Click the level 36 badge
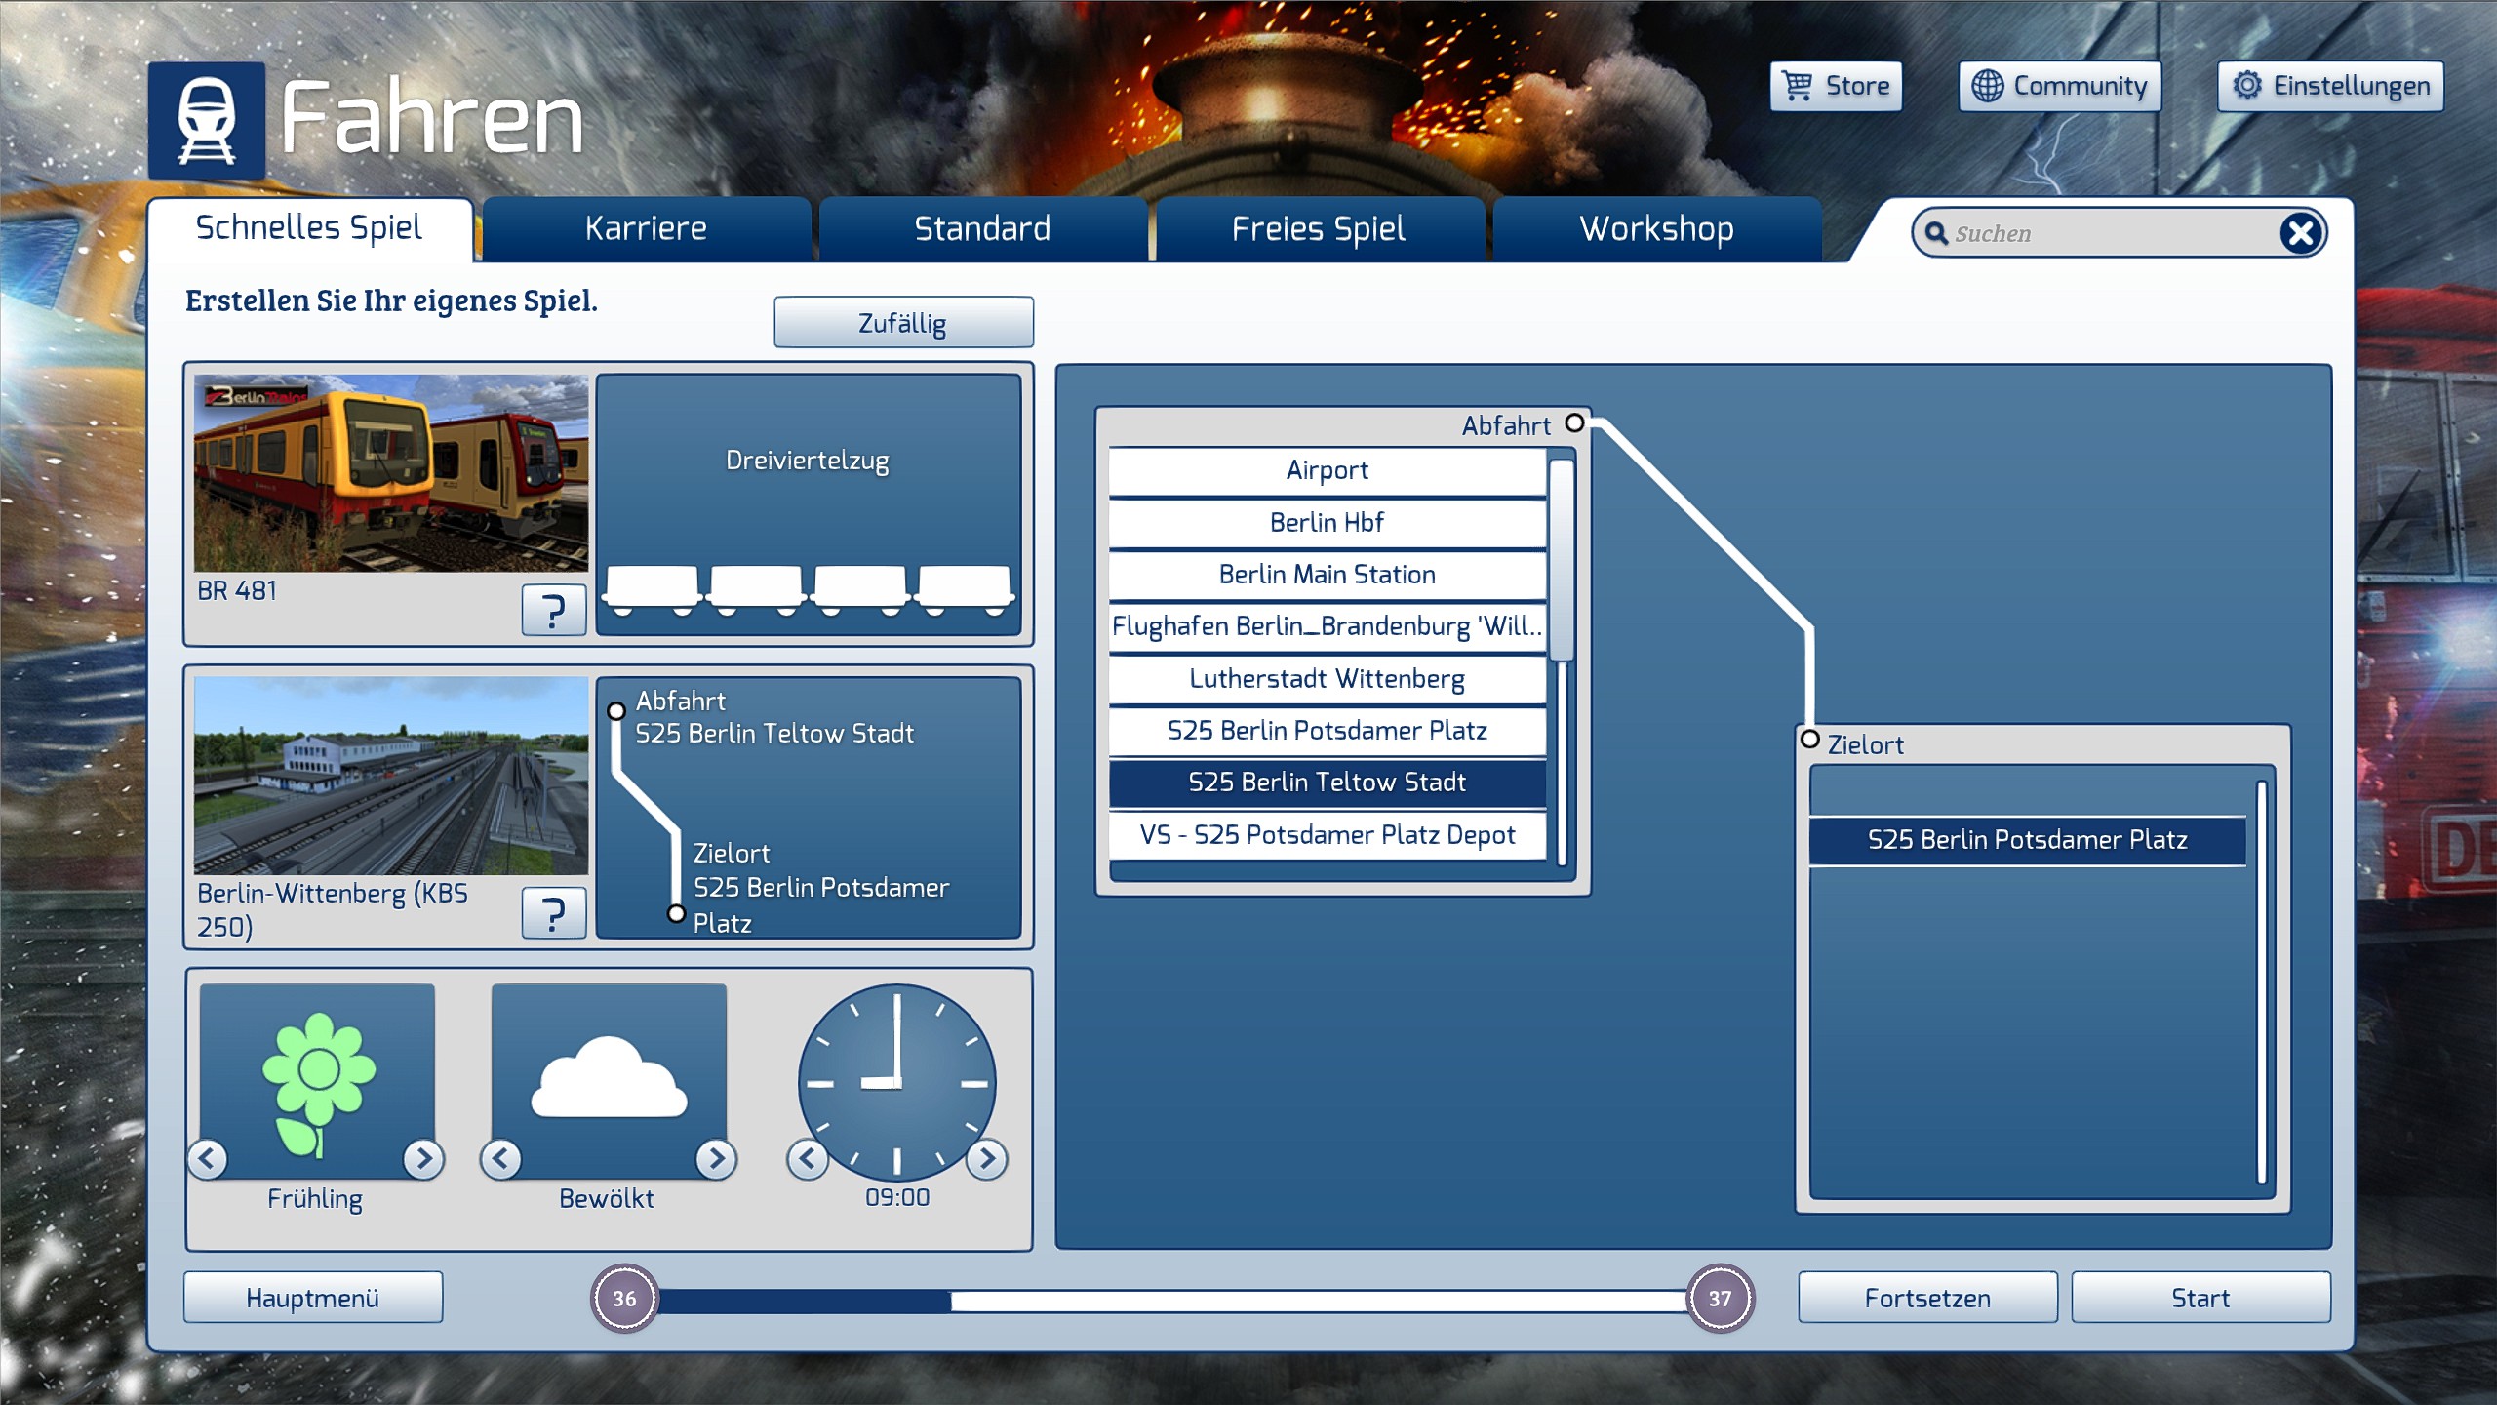 tap(624, 1298)
